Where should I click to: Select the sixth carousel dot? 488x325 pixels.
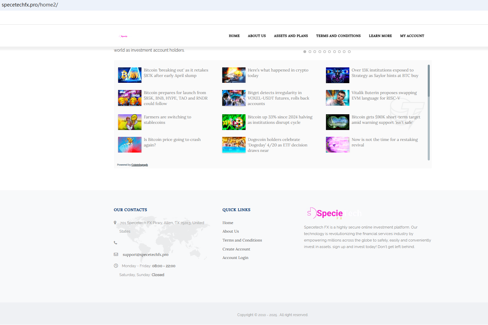tap(329, 52)
